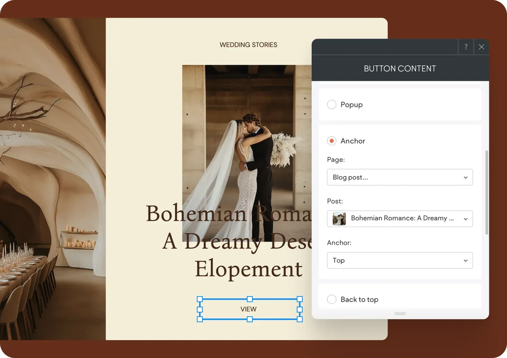Select the Popup radio option

click(x=332, y=104)
